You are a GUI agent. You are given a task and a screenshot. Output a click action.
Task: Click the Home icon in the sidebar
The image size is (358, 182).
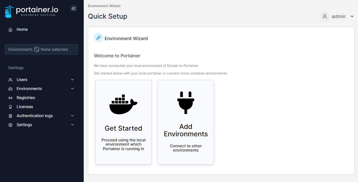(x=10, y=29)
